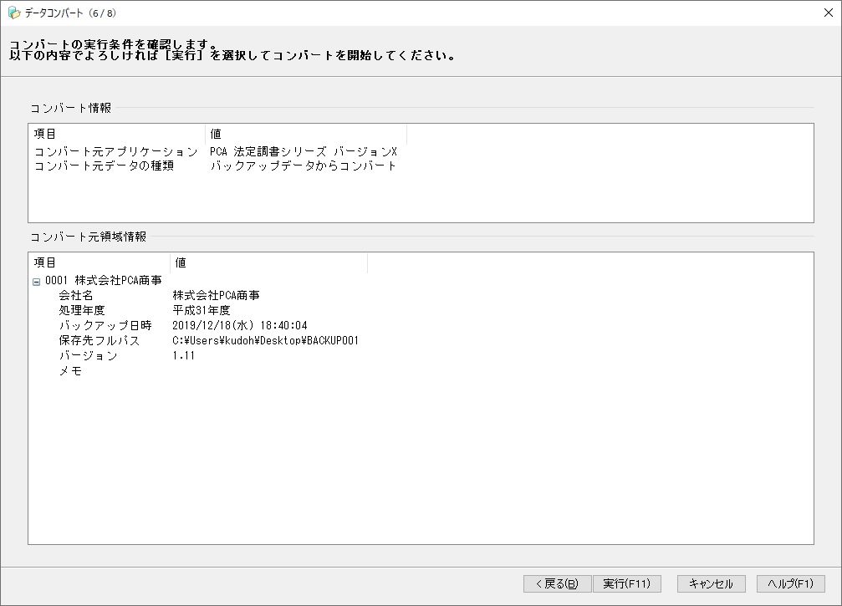
Task: Select the メモ row
Action: (70, 371)
